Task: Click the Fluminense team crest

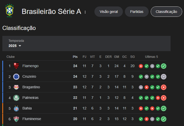Action: click(x=16, y=119)
